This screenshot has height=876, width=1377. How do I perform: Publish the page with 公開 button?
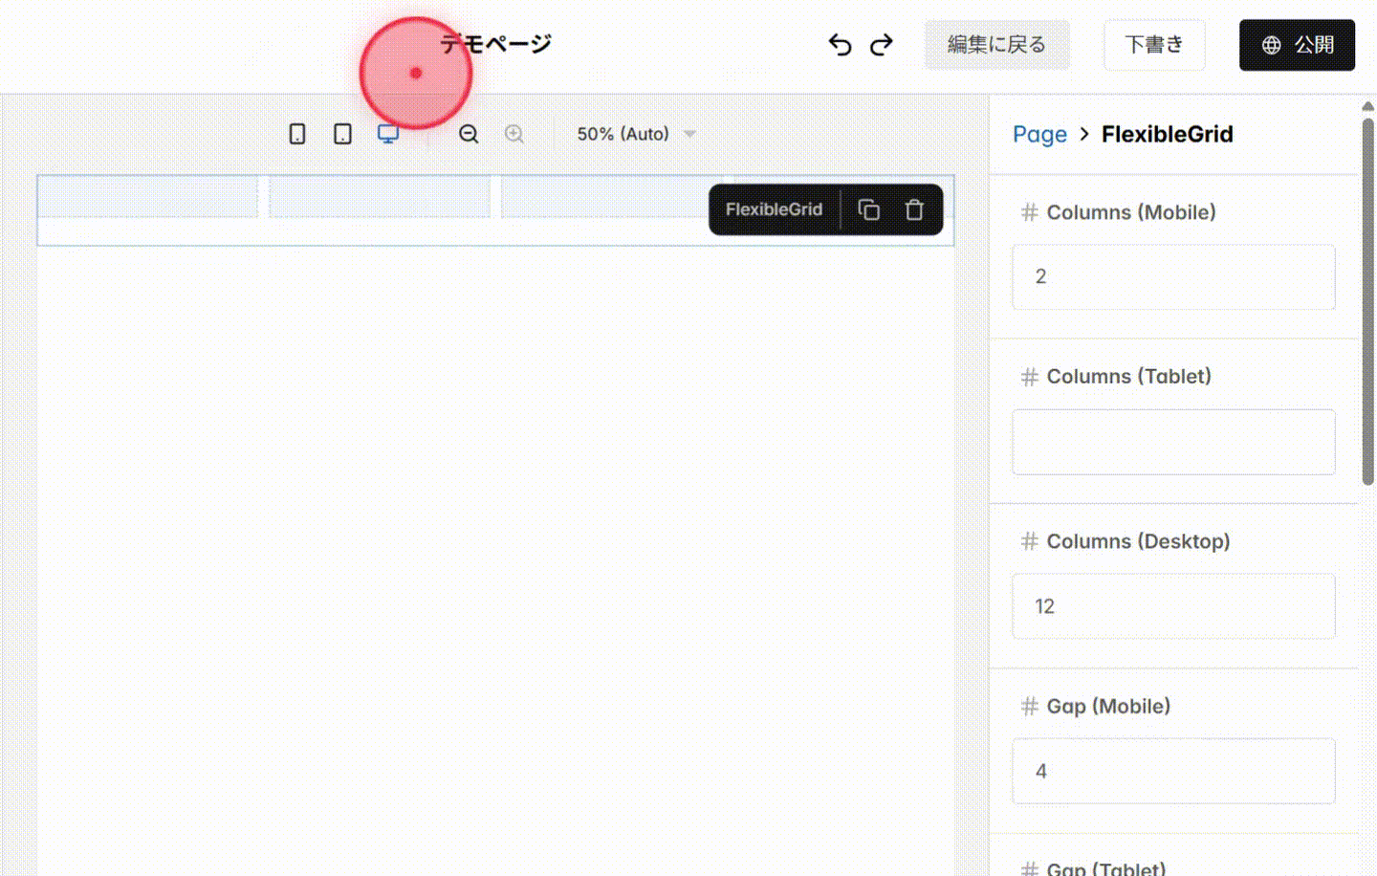click(x=1297, y=44)
